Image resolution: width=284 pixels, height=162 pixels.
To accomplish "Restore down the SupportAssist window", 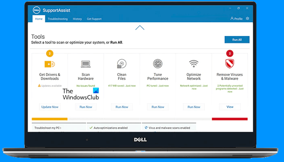I will pyautogui.click(x=239, y=8).
